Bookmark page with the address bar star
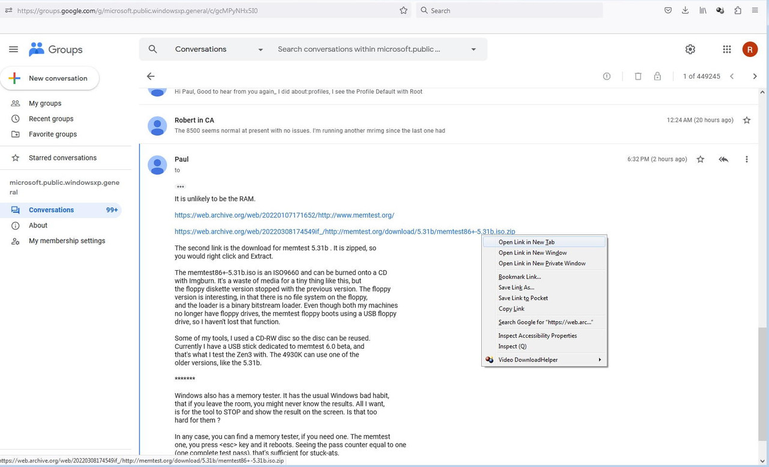Viewport: 769px width, 467px height. [x=404, y=10]
